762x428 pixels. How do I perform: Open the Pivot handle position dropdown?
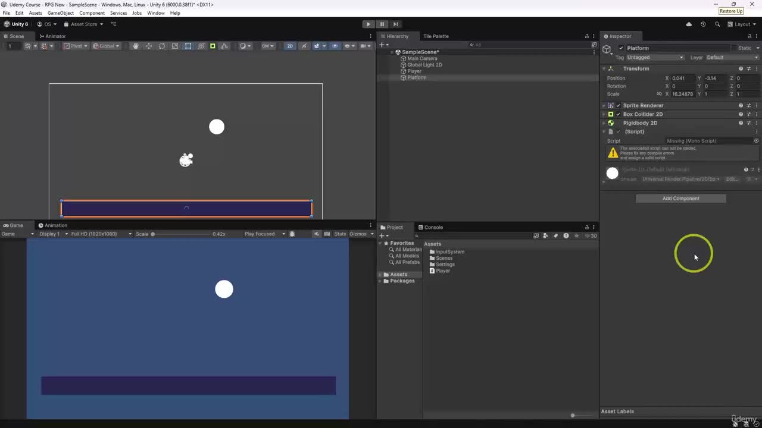(x=76, y=46)
